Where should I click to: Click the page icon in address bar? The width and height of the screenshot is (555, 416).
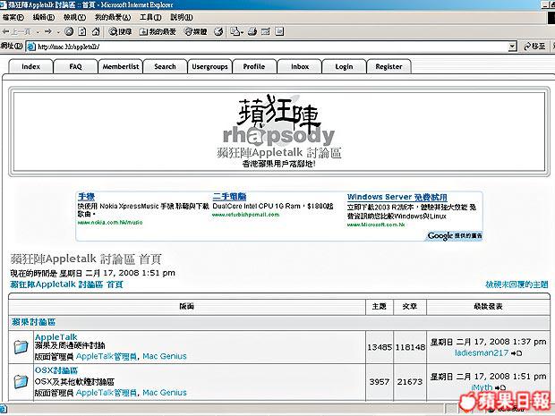point(31,47)
